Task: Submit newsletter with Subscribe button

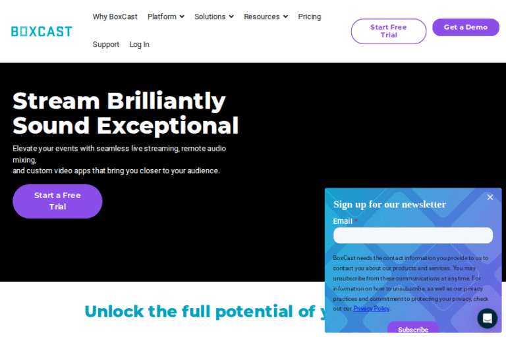Action: pos(413,329)
